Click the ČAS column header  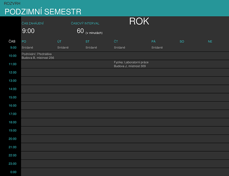pos(12,41)
